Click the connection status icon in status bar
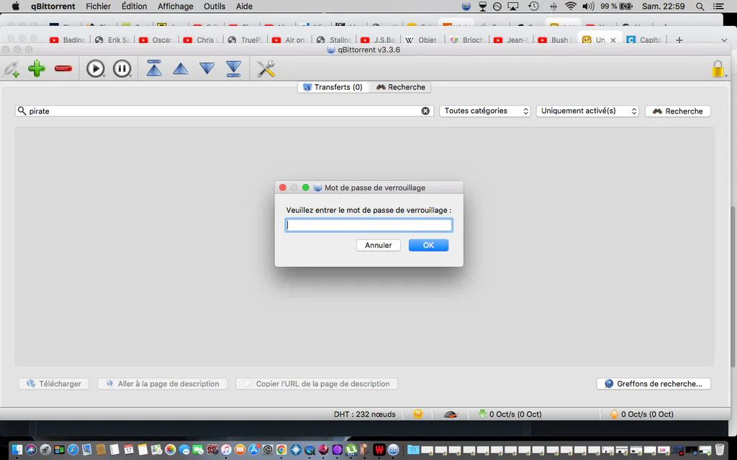Screen dimensions: 737x460 [x=418, y=414]
